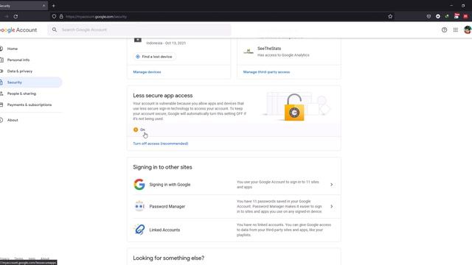Go to Home in the sidebar
The height and width of the screenshot is (265, 472).
coord(13,49)
